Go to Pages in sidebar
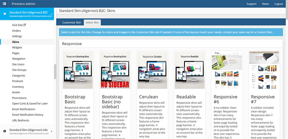This screenshot has width=288, height=139. (x=16, y=53)
